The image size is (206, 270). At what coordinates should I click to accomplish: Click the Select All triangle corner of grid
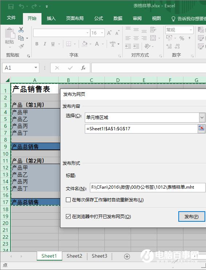point(7,80)
